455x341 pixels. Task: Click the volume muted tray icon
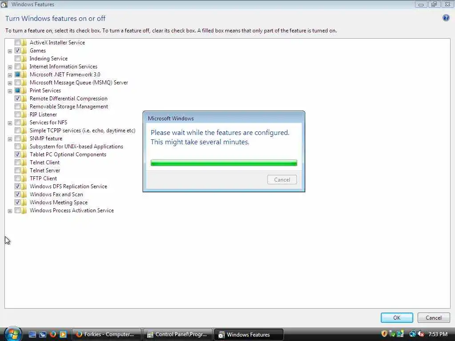point(421,334)
